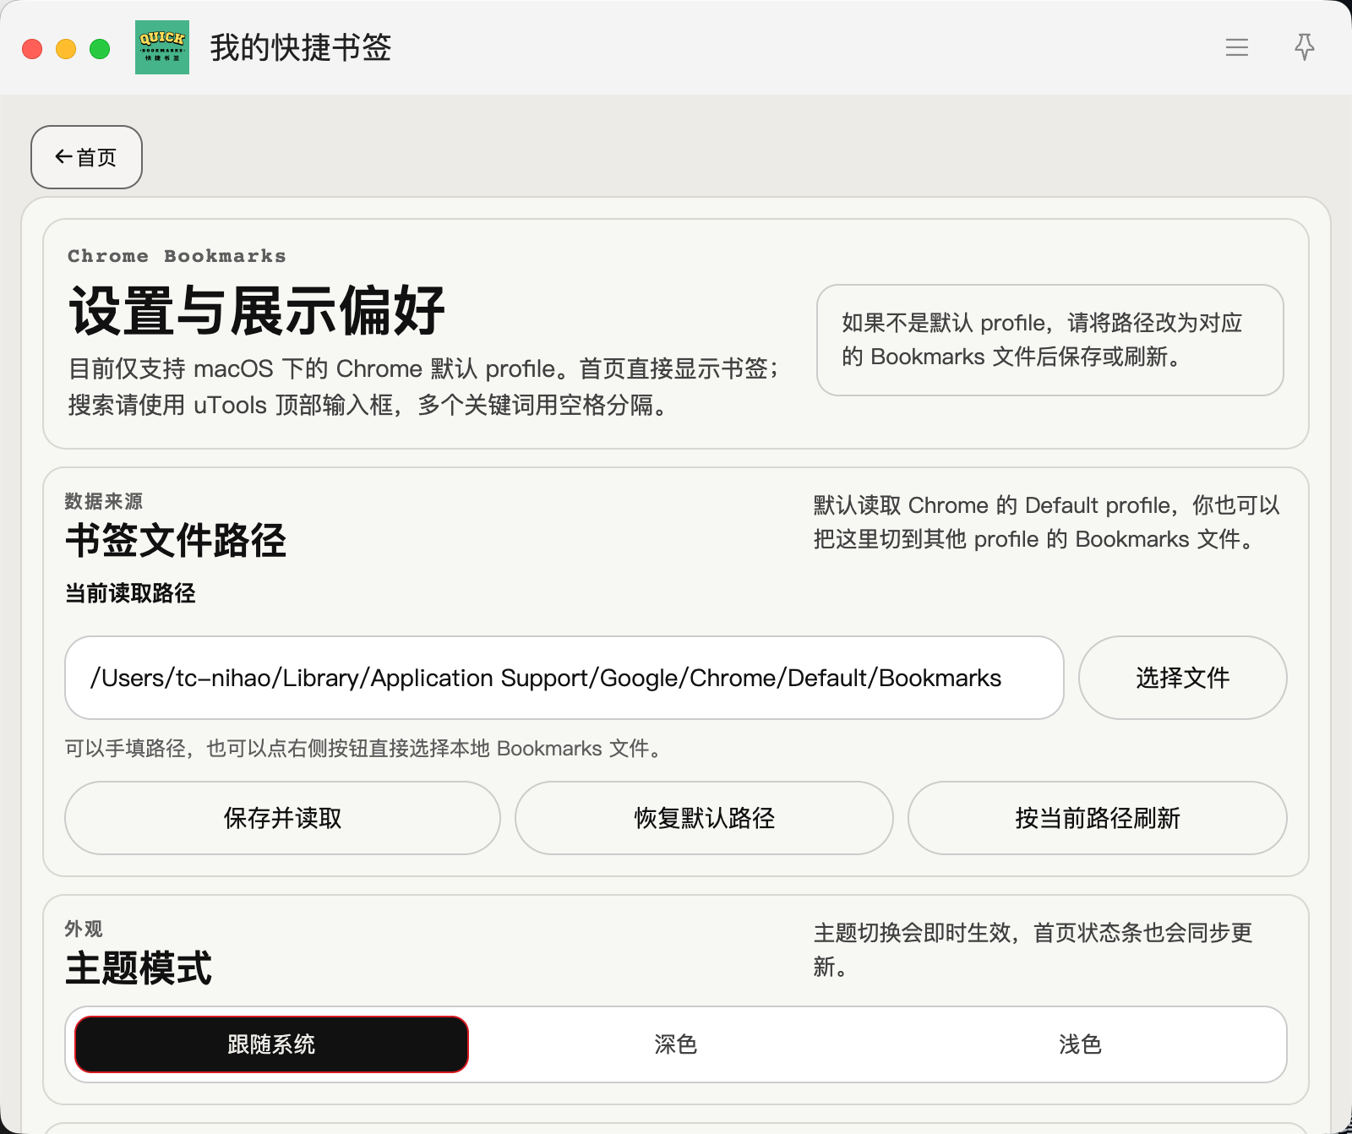The width and height of the screenshot is (1352, 1134).
Task: Click the non-default profile hint box
Action: (x=1049, y=340)
